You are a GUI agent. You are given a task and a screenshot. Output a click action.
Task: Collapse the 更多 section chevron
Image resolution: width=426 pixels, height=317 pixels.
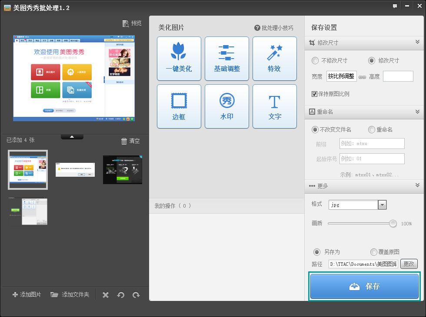click(417, 185)
